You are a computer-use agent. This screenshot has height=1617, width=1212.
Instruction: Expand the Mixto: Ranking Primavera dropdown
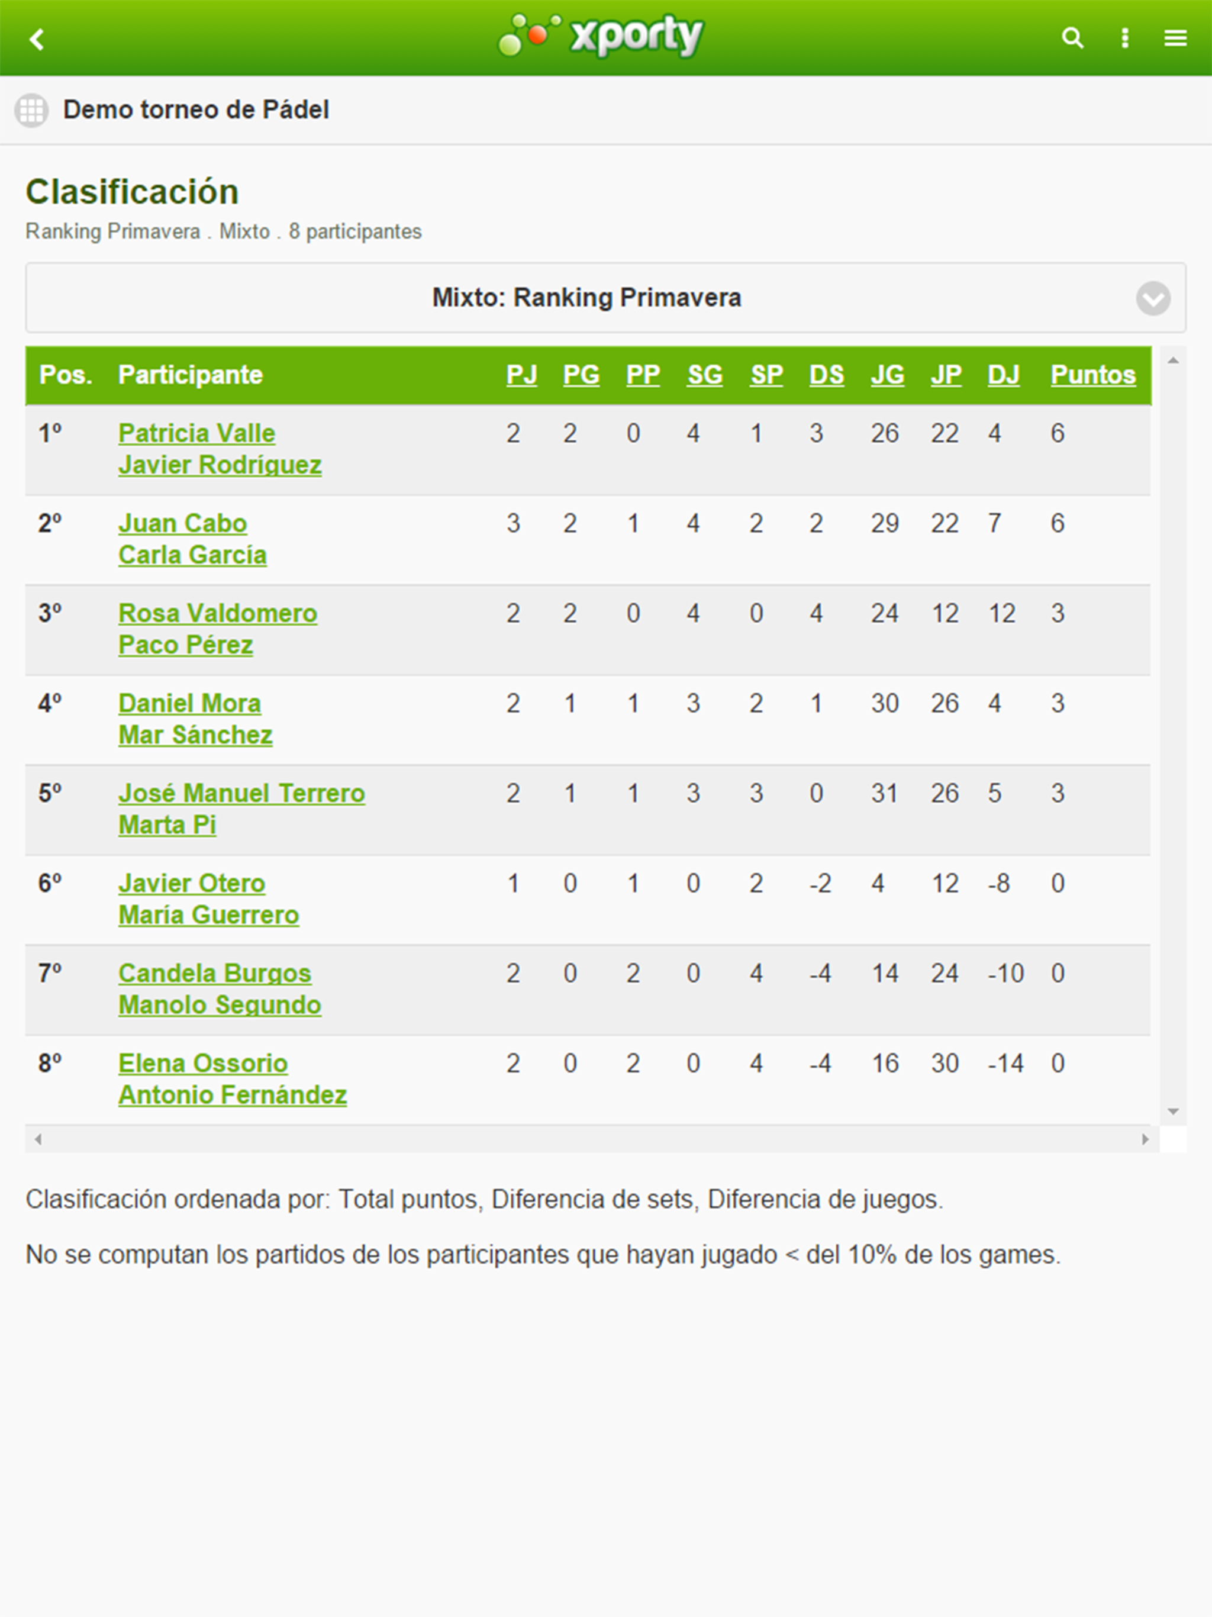point(586,298)
